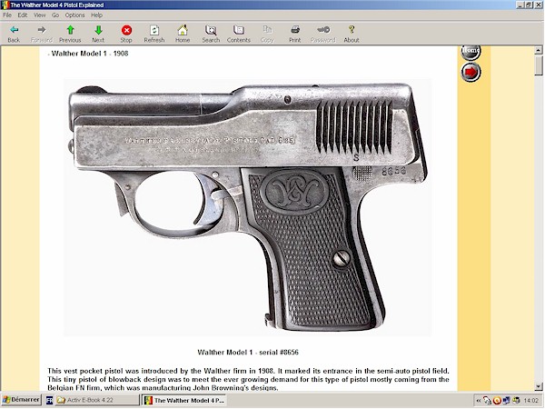Click the quick launch icon beside Démarrer
This screenshot has height=409, width=545.
coord(49,400)
